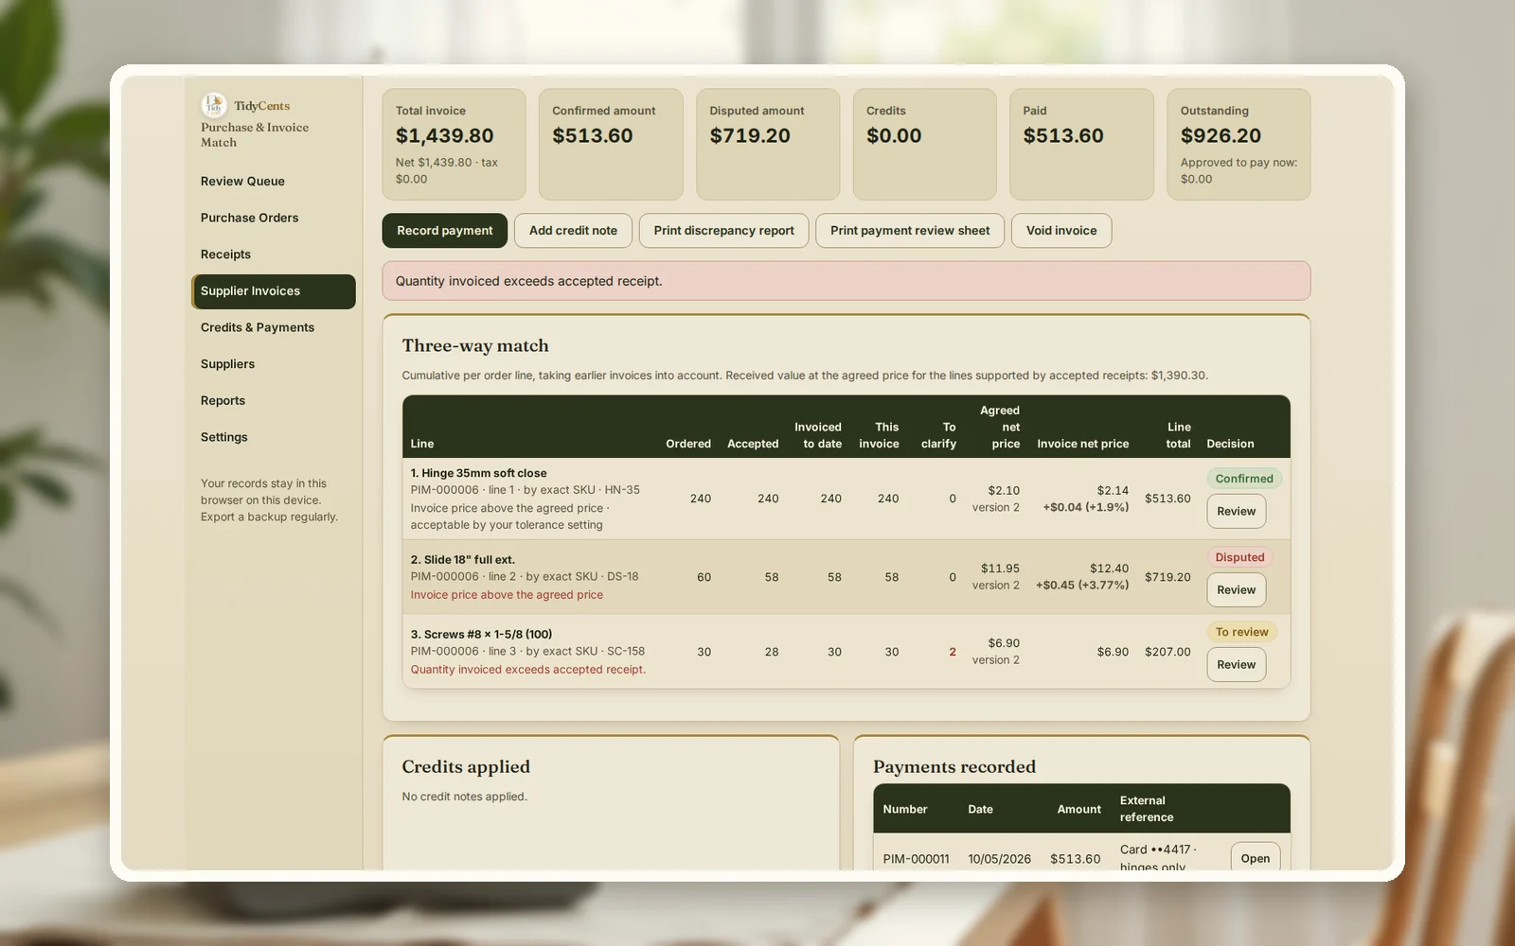Click the $207.00 line total
This screenshot has width=1515, height=946.
pos(1167,652)
